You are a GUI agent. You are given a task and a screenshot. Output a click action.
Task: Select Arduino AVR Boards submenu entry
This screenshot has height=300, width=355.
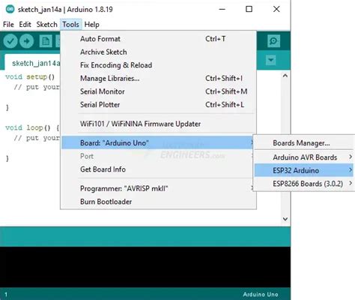(x=304, y=157)
